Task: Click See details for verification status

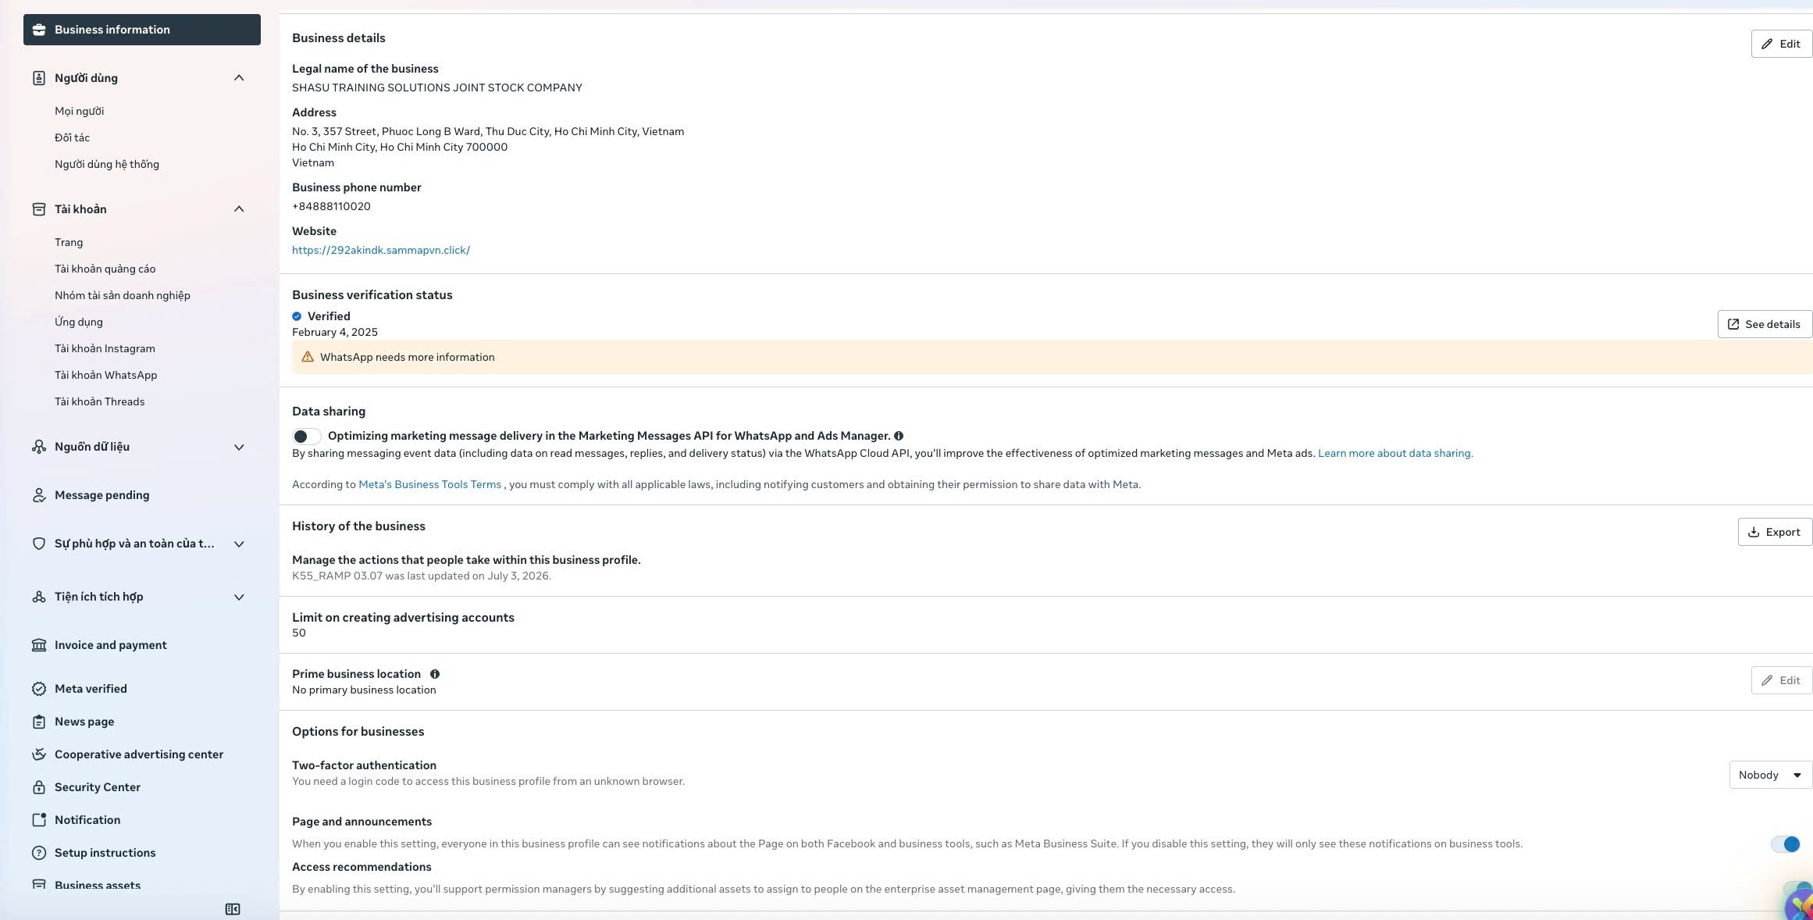Action: 1764,324
